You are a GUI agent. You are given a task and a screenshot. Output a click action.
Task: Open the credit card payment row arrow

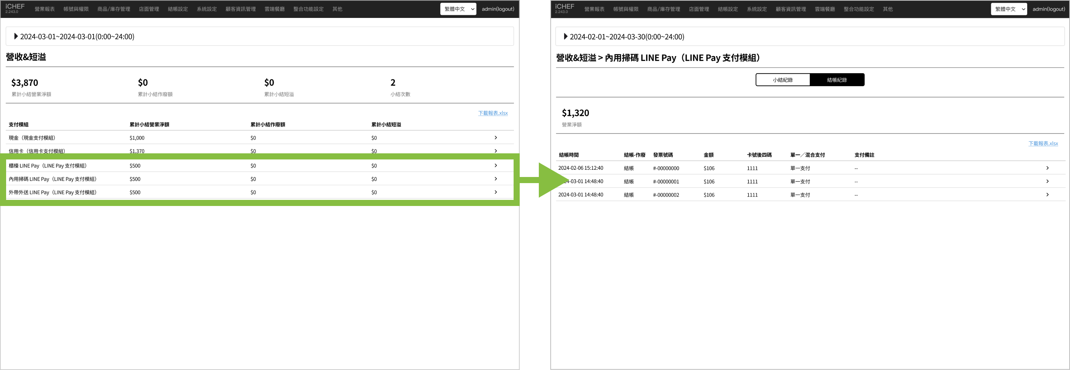[495, 151]
